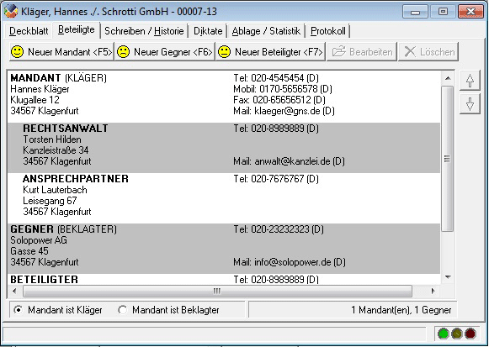Move entry down with the down arrow button
Image resolution: width=489 pixels, height=347 pixels.
tap(470, 104)
